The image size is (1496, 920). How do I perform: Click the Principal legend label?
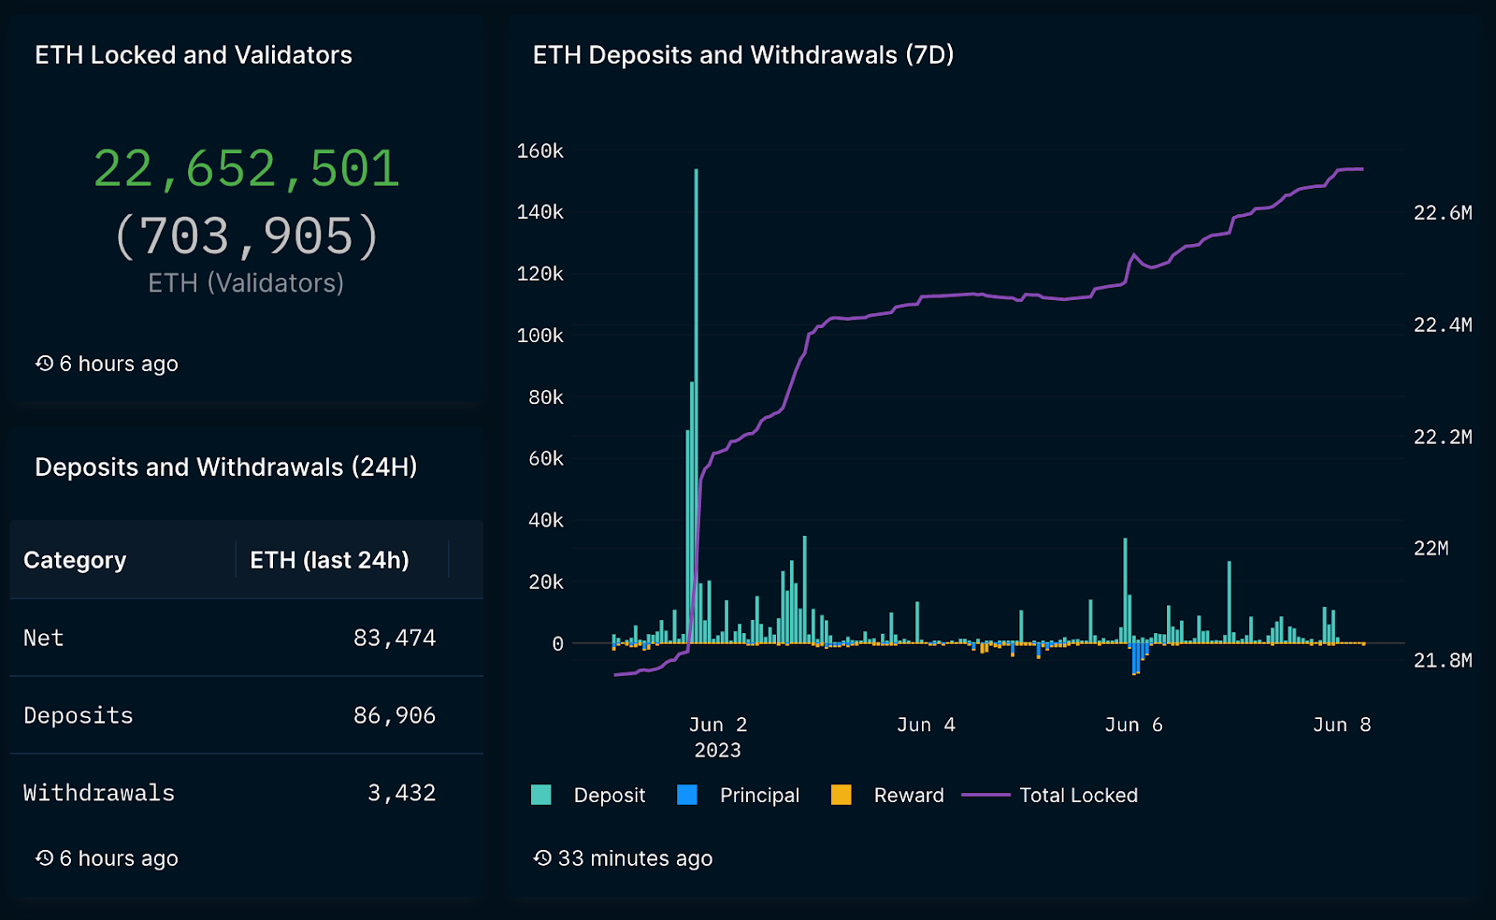pyautogui.click(x=759, y=795)
